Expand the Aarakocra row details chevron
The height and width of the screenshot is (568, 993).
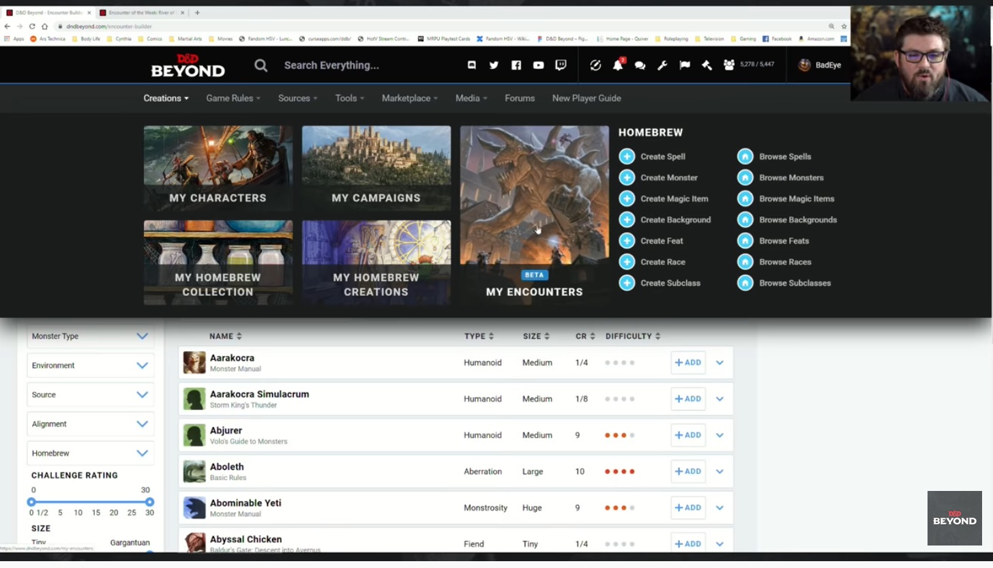point(720,363)
